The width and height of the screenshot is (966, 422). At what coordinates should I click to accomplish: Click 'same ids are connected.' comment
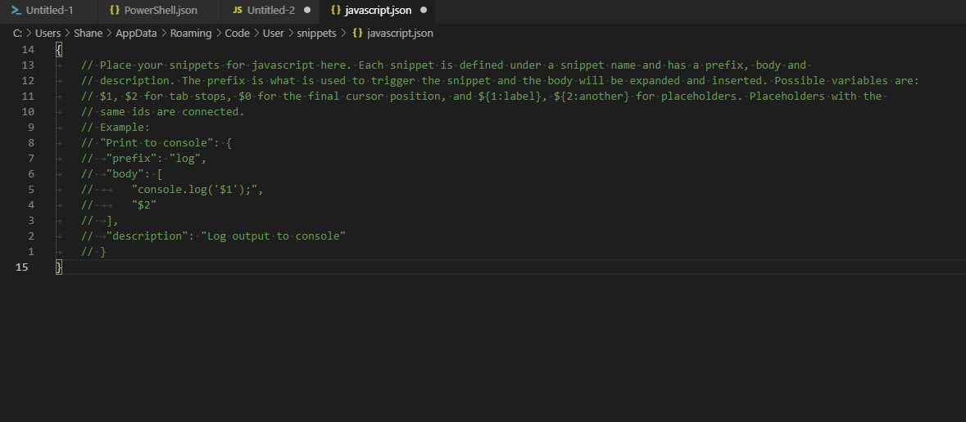(x=172, y=111)
